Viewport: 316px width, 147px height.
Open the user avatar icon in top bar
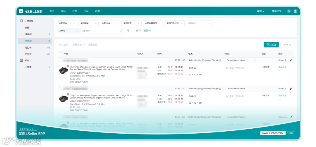[x=296, y=11]
